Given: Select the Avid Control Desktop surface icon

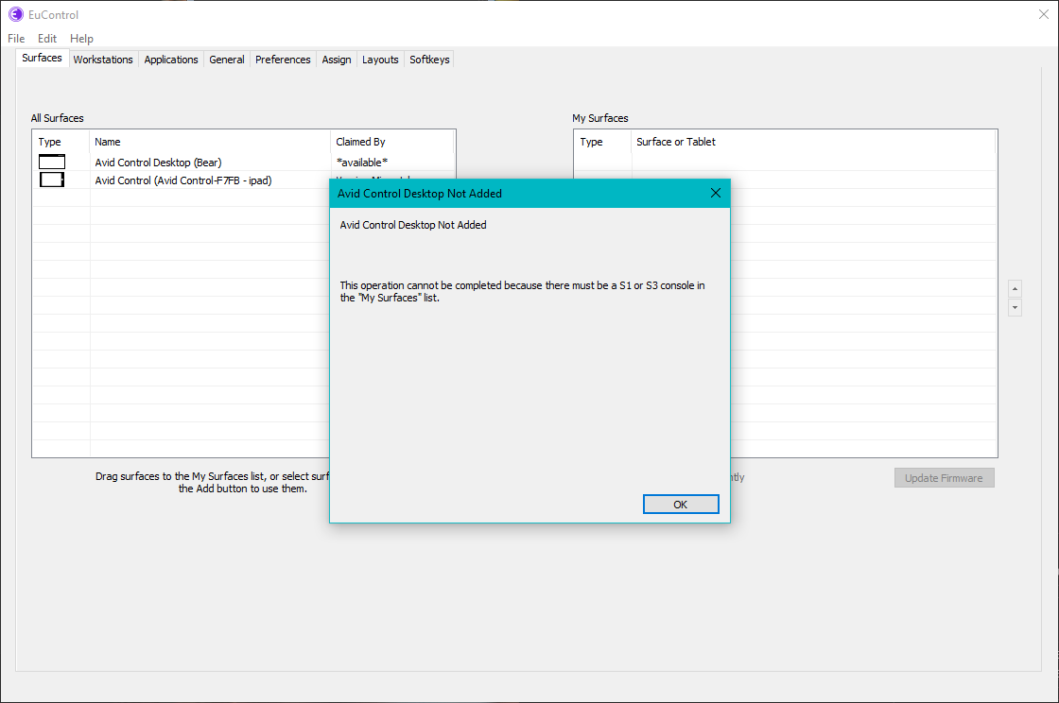Looking at the screenshot, I should pyautogui.click(x=52, y=163).
